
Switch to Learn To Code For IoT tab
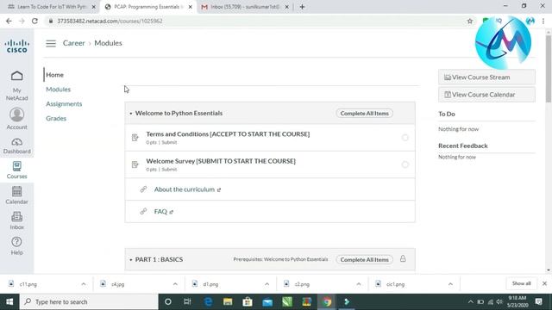51,7
